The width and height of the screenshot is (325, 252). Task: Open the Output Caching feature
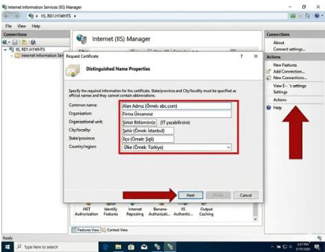click(x=207, y=210)
